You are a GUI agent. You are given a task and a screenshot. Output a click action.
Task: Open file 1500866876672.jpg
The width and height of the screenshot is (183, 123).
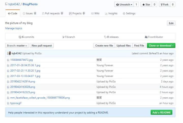[21, 60]
